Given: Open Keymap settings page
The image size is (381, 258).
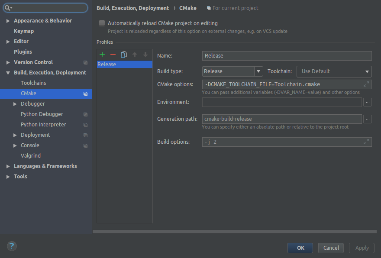Looking at the screenshot, I should (x=24, y=31).
